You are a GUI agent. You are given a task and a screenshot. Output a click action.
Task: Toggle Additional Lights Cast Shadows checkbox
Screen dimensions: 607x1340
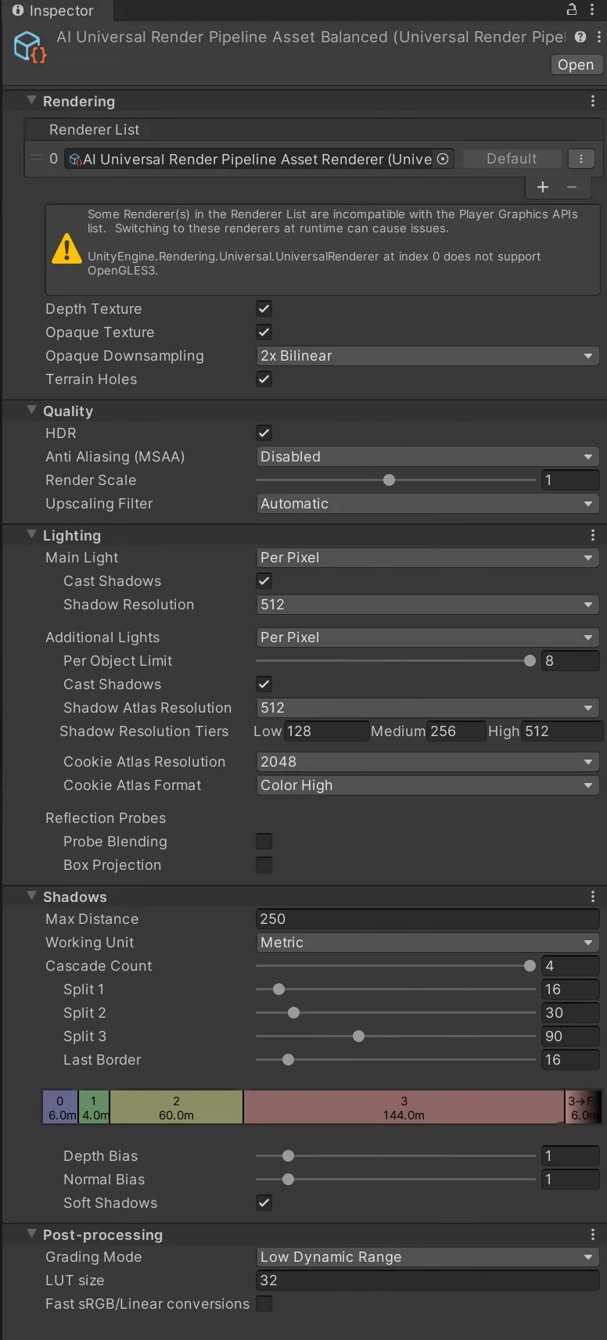pos(264,684)
